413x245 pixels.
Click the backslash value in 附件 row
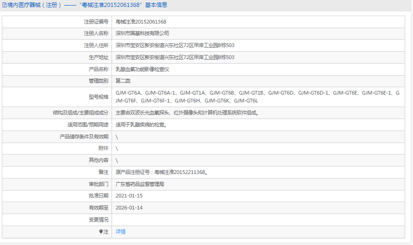tap(117, 149)
